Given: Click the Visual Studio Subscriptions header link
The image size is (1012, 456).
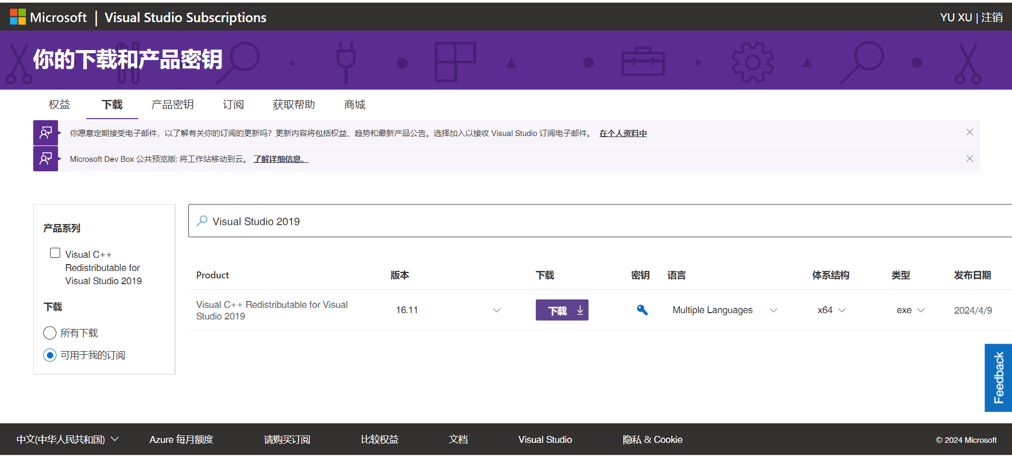Looking at the screenshot, I should pyautogui.click(x=186, y=17).
